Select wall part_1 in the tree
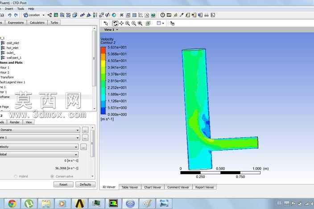Image resolution: width=314 pixels, height=209 pixels. point(14,57)
